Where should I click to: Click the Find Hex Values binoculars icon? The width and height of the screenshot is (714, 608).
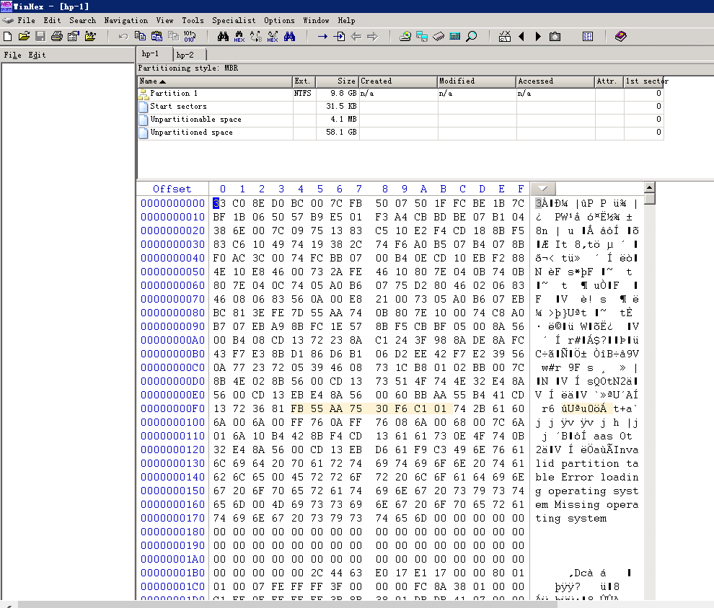tap(239, 37)
